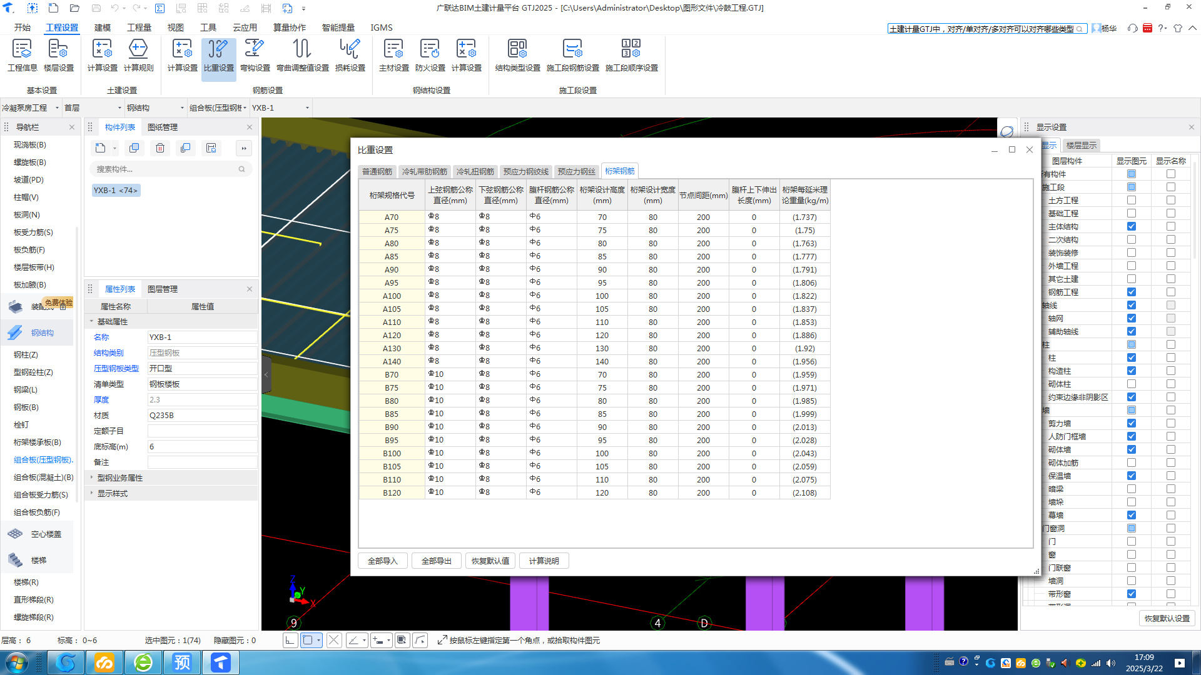This screenshot has width=1201, height=675.
Task: Toggle 土方工程 display checkbox
Action: coord(1132,200)
